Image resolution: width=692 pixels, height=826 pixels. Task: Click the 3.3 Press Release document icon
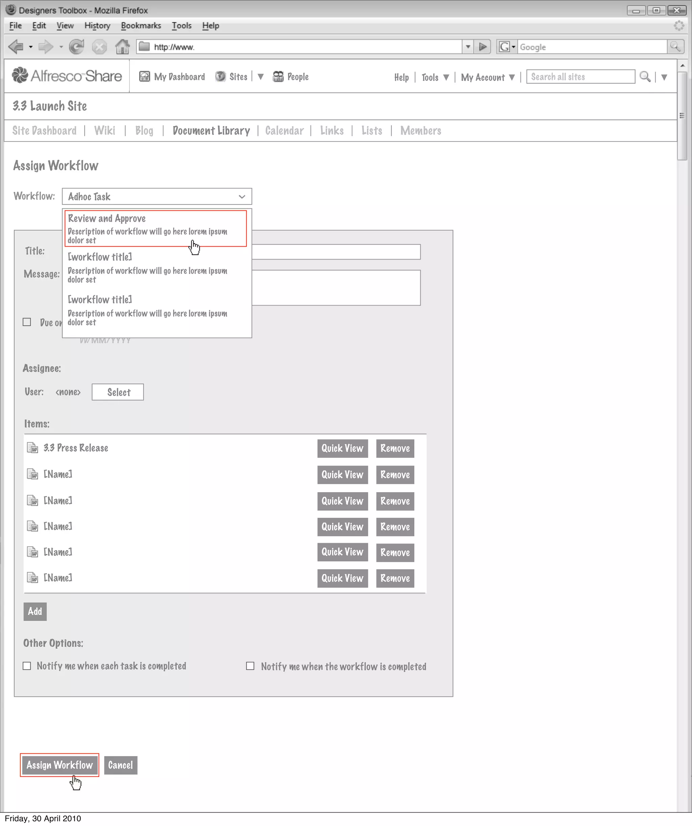pyautogui.click(x=32, y=448)
